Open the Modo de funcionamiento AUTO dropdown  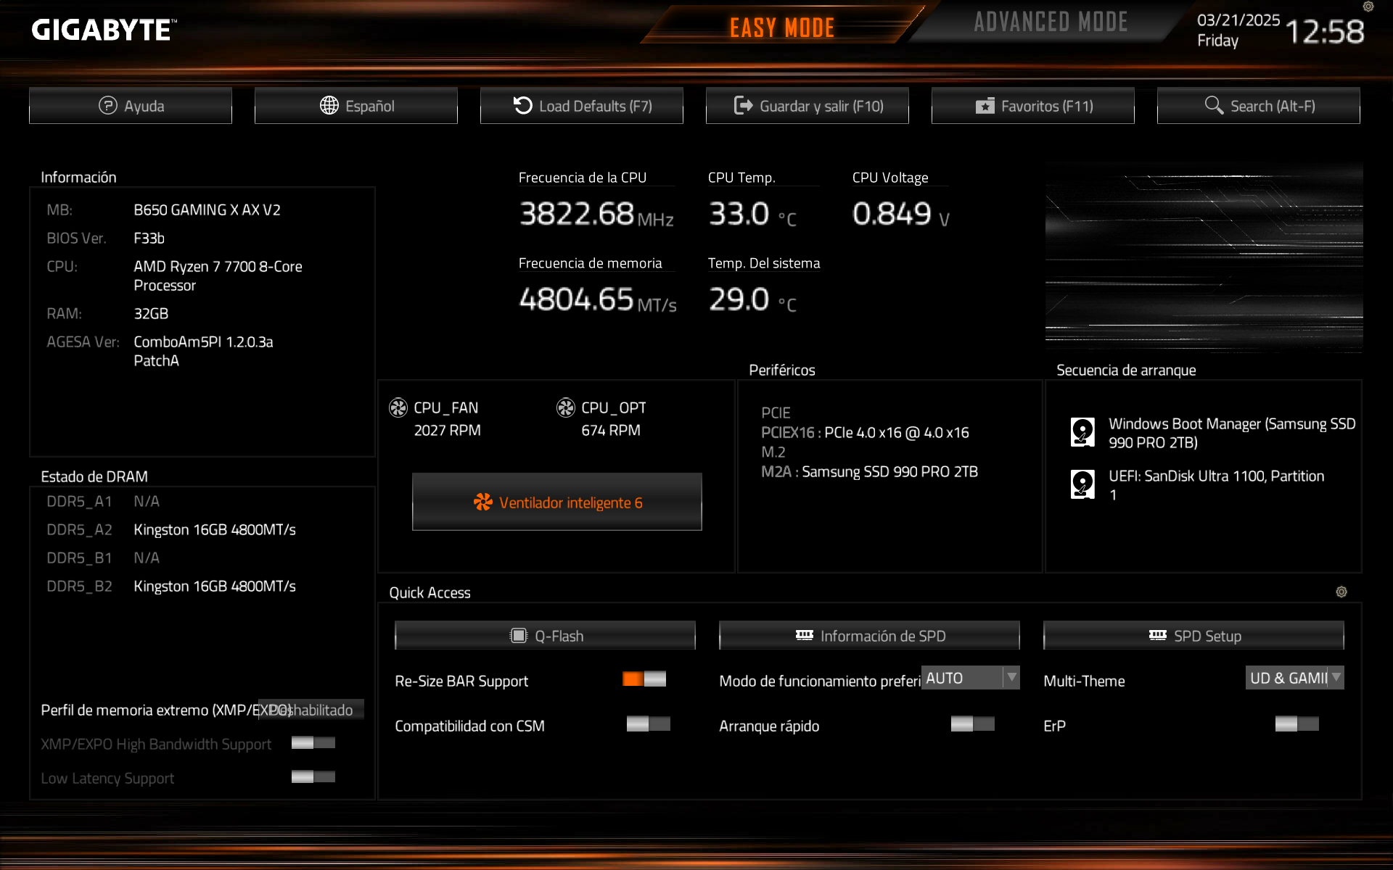[x=971, y=678]
